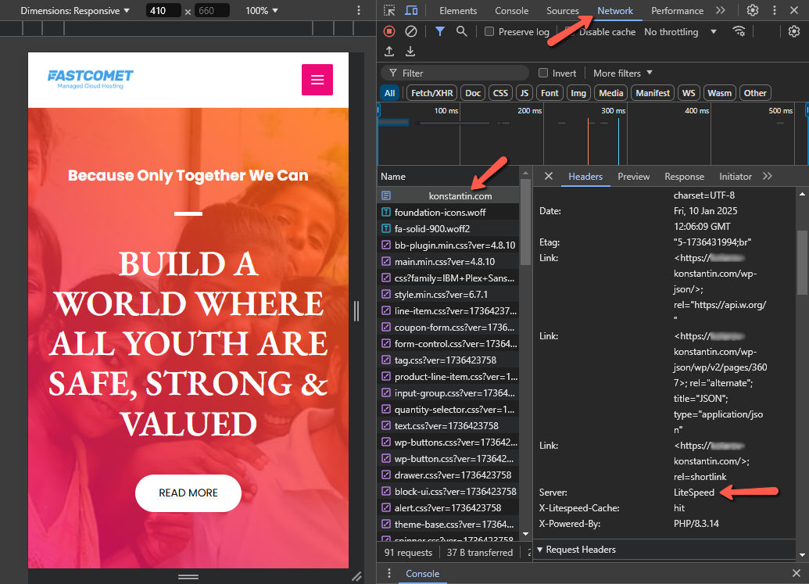This screenshot has width=809, height=584.
Task: Toggle the device toolbar icon
Action: pos(410,10)
